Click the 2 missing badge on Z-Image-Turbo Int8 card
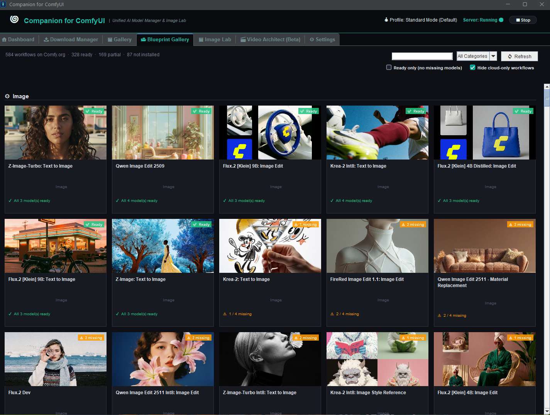550x415 pixels. click(x=305, y=338)
